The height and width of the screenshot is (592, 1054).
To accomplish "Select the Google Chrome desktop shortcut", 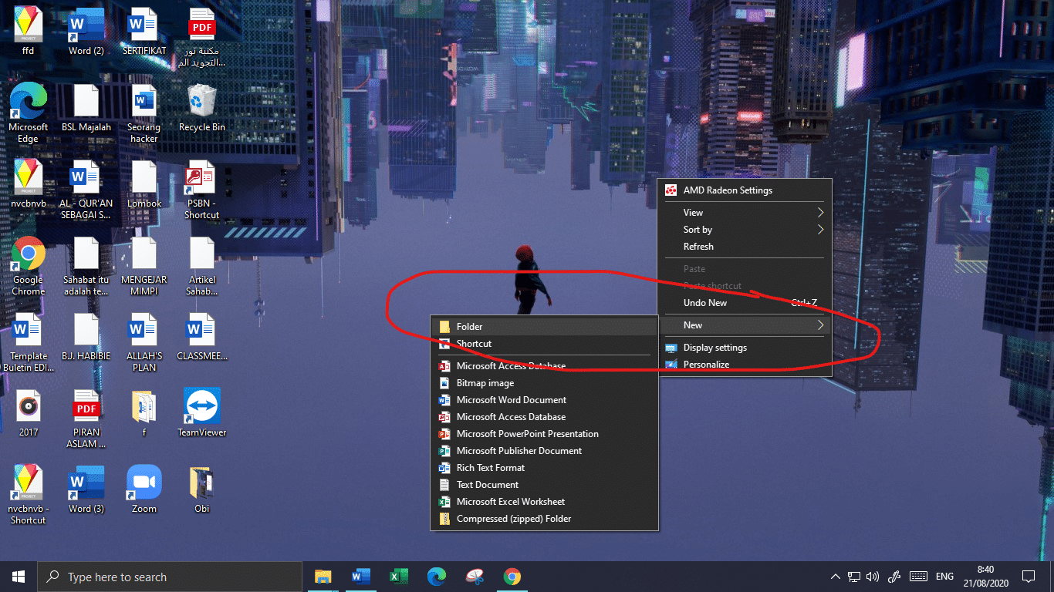I will (x=29, y=266).
